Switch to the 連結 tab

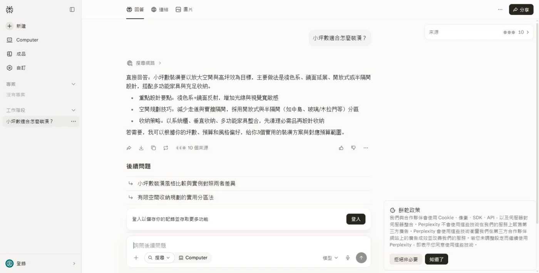pos(159,10)
